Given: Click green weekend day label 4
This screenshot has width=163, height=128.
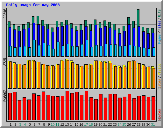Looking at the screenshot, I should click(25, 124).
